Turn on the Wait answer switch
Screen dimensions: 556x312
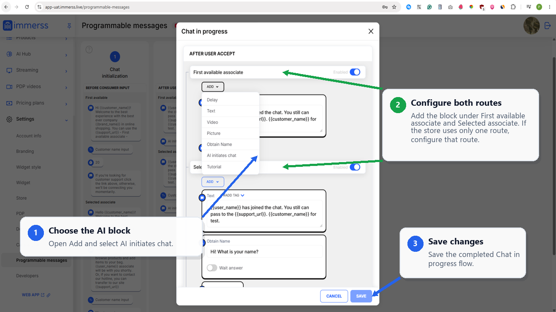click(x=212, y=268)
